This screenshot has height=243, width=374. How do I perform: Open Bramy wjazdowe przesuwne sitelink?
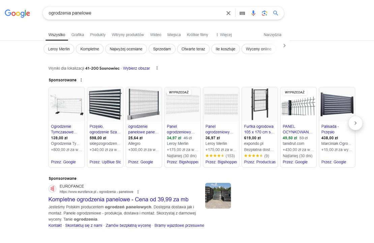coord(179,225)
